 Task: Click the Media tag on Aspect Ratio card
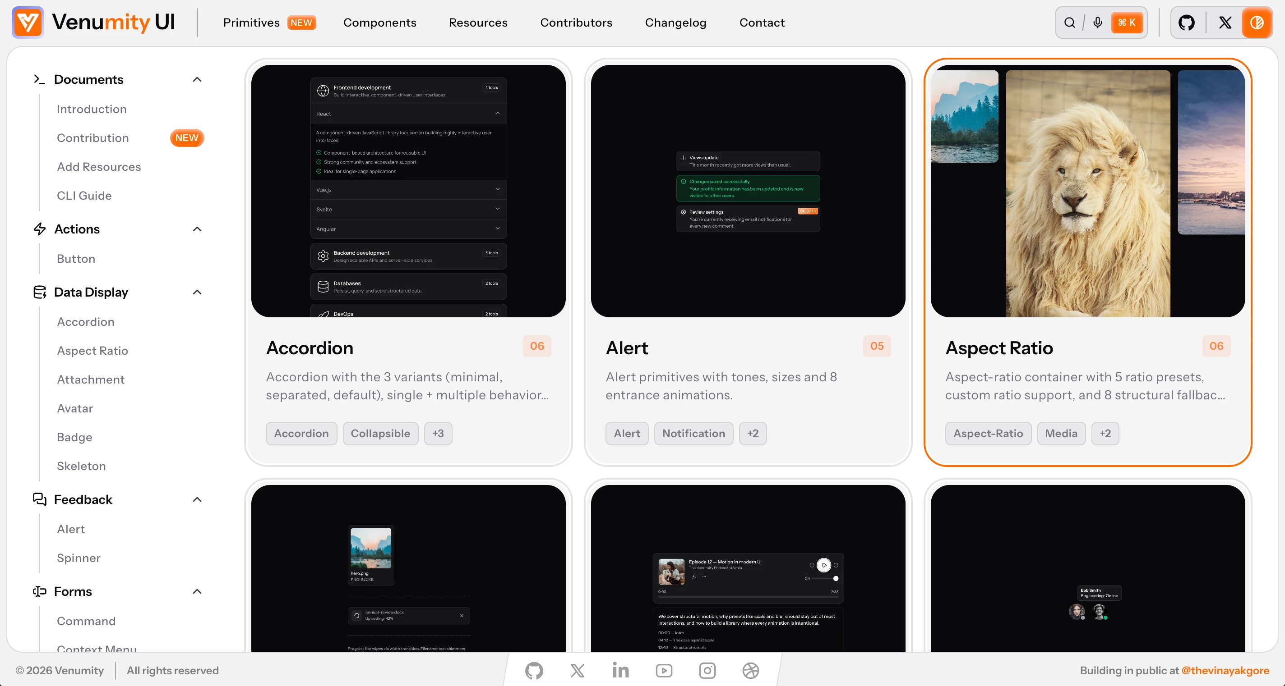click(x=1061, y=434)
